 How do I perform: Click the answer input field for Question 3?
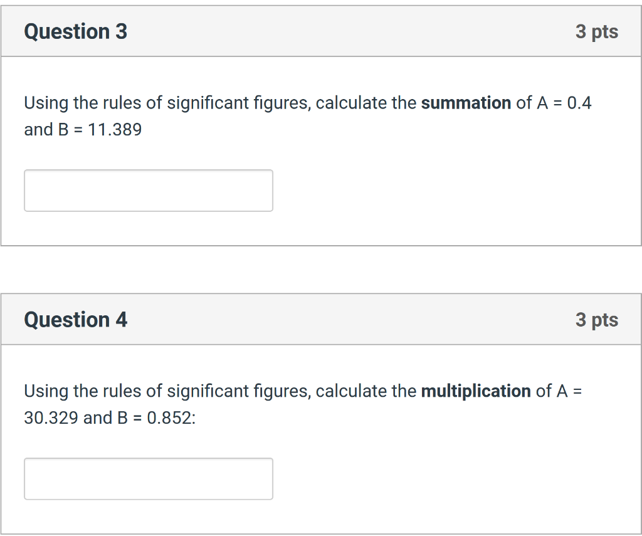148,190
